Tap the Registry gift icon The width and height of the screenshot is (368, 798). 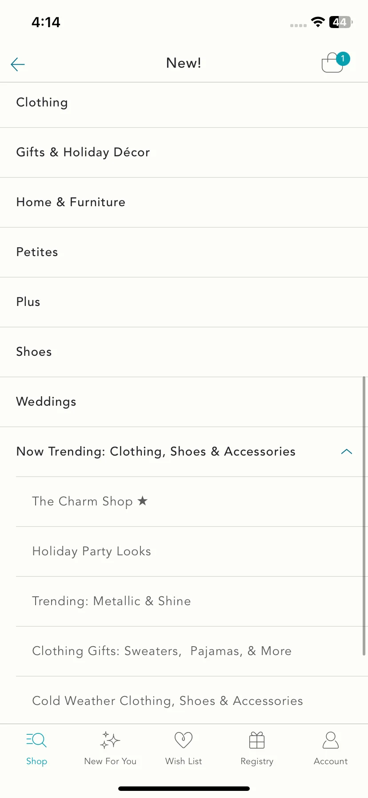click(x=257, y=740)
